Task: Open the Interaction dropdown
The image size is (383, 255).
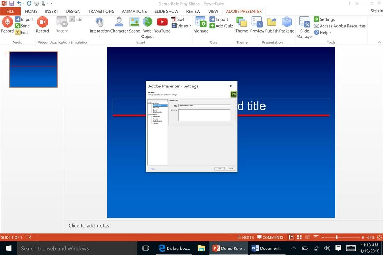Action: click(x=99, y=36)
